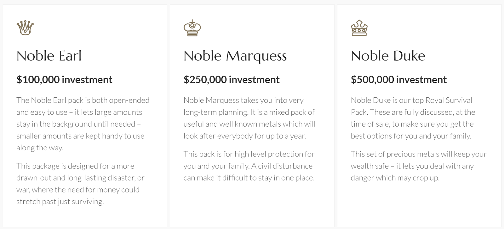Click the 'Noble Duke is our top' paragraph
The height and width of the screenshot is (229, 504).
coord(413,118)
